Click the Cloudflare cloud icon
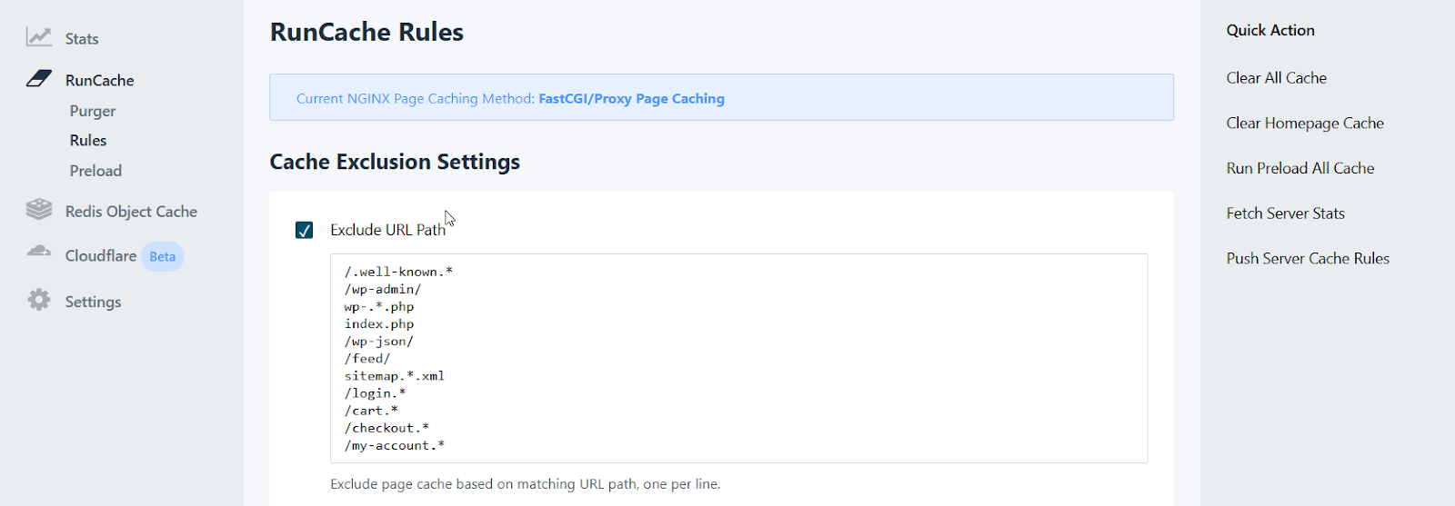1455x506 pixels. coord(39,252)
